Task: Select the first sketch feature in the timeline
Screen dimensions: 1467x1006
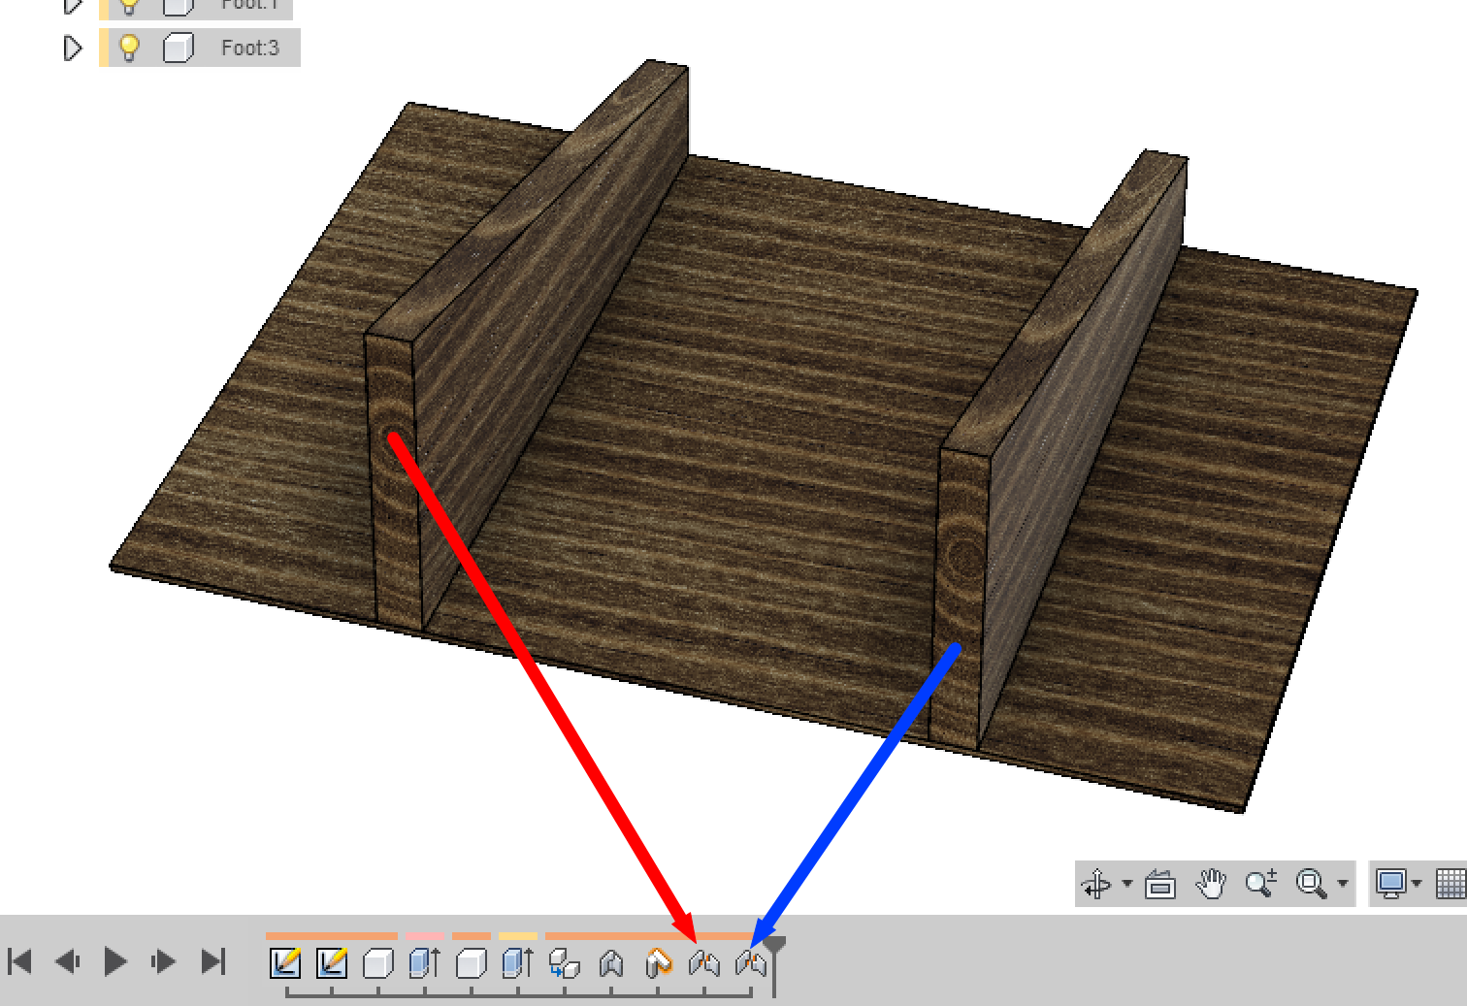Action: click(287, 962)
